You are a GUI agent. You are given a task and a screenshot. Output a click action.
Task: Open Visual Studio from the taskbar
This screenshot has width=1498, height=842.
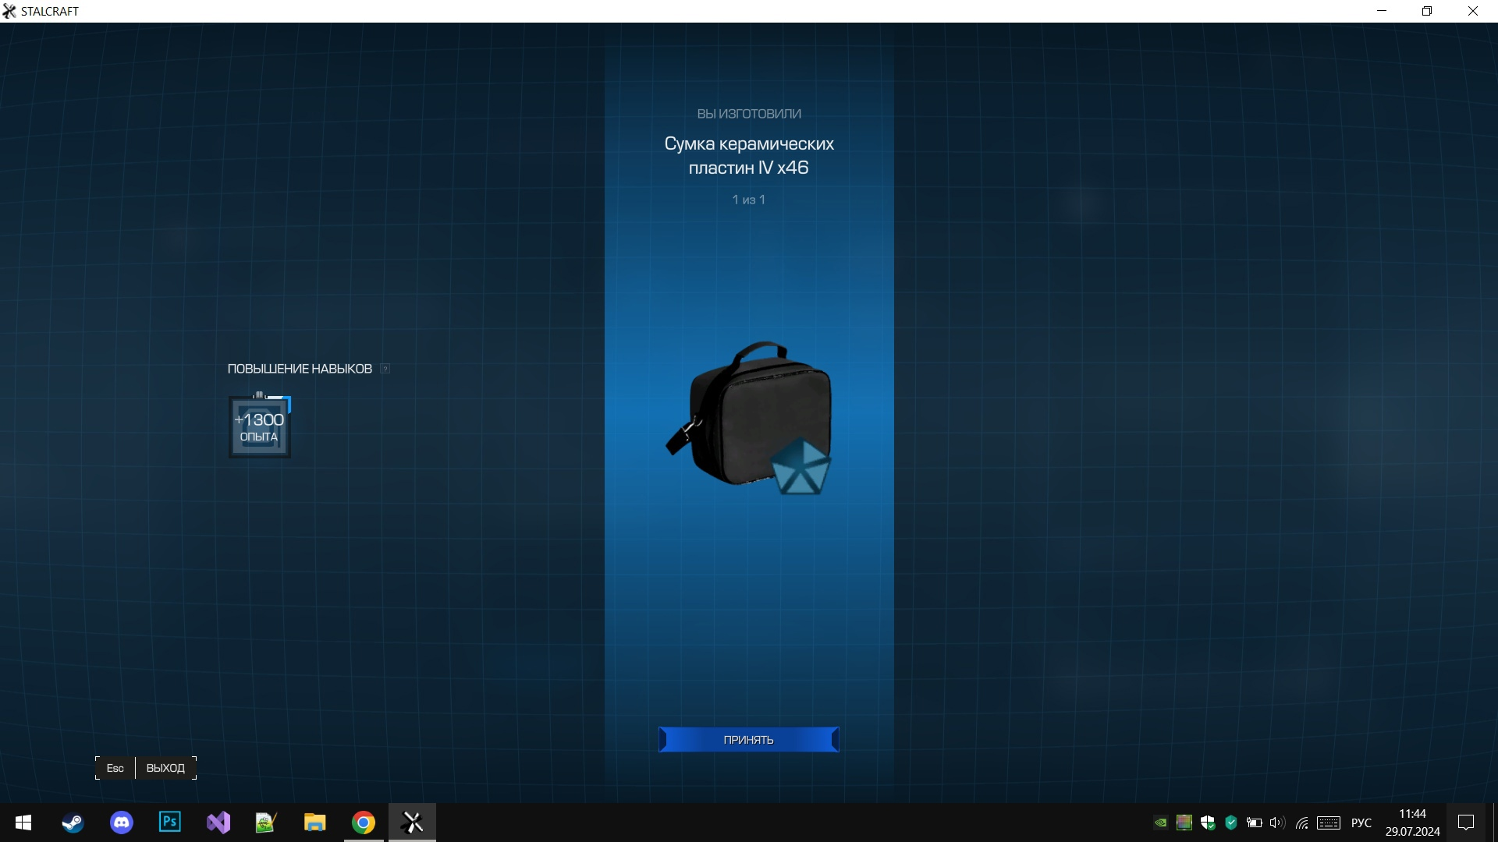(x=218, y=823)
